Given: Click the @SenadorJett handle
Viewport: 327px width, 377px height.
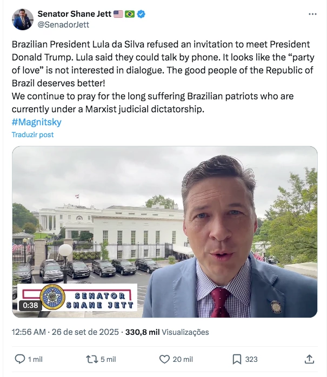Looking at the screenshot, I should click(63, 24).
